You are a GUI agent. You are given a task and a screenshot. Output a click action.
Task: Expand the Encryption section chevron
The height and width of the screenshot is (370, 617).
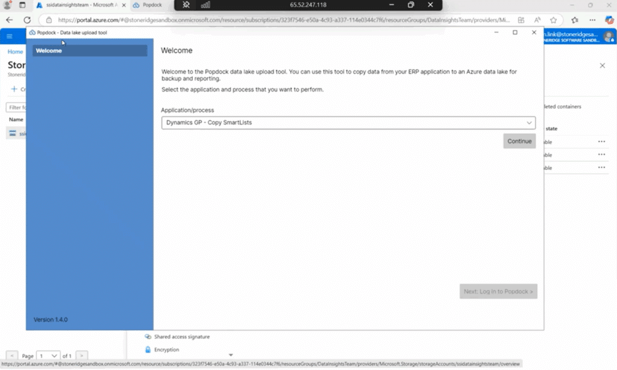pyautogui.click(x=230, y=355)
